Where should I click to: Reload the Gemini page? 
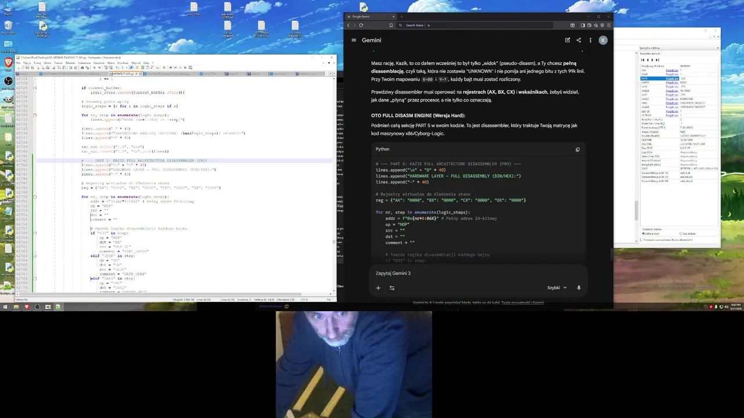click(x=361, y=25)
